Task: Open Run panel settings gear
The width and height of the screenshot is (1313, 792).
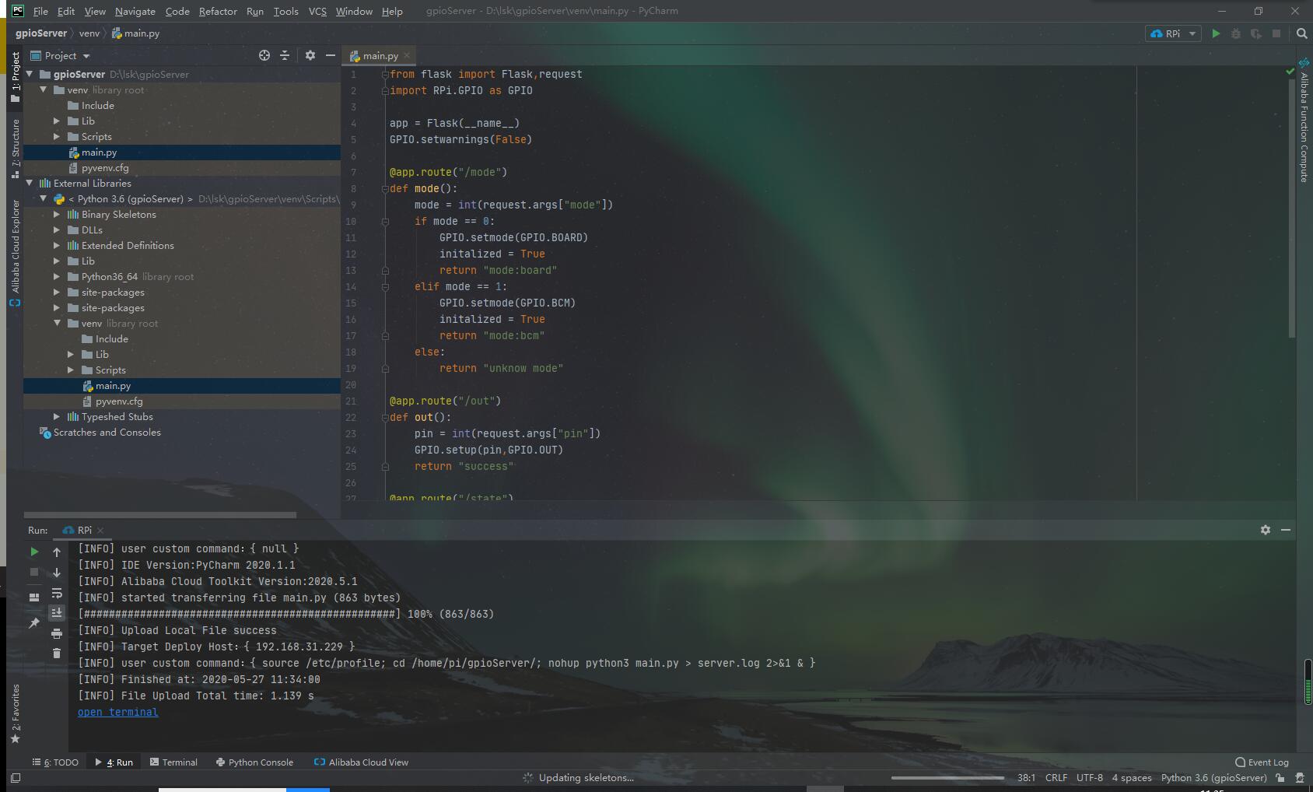Action: point(1266,530)
